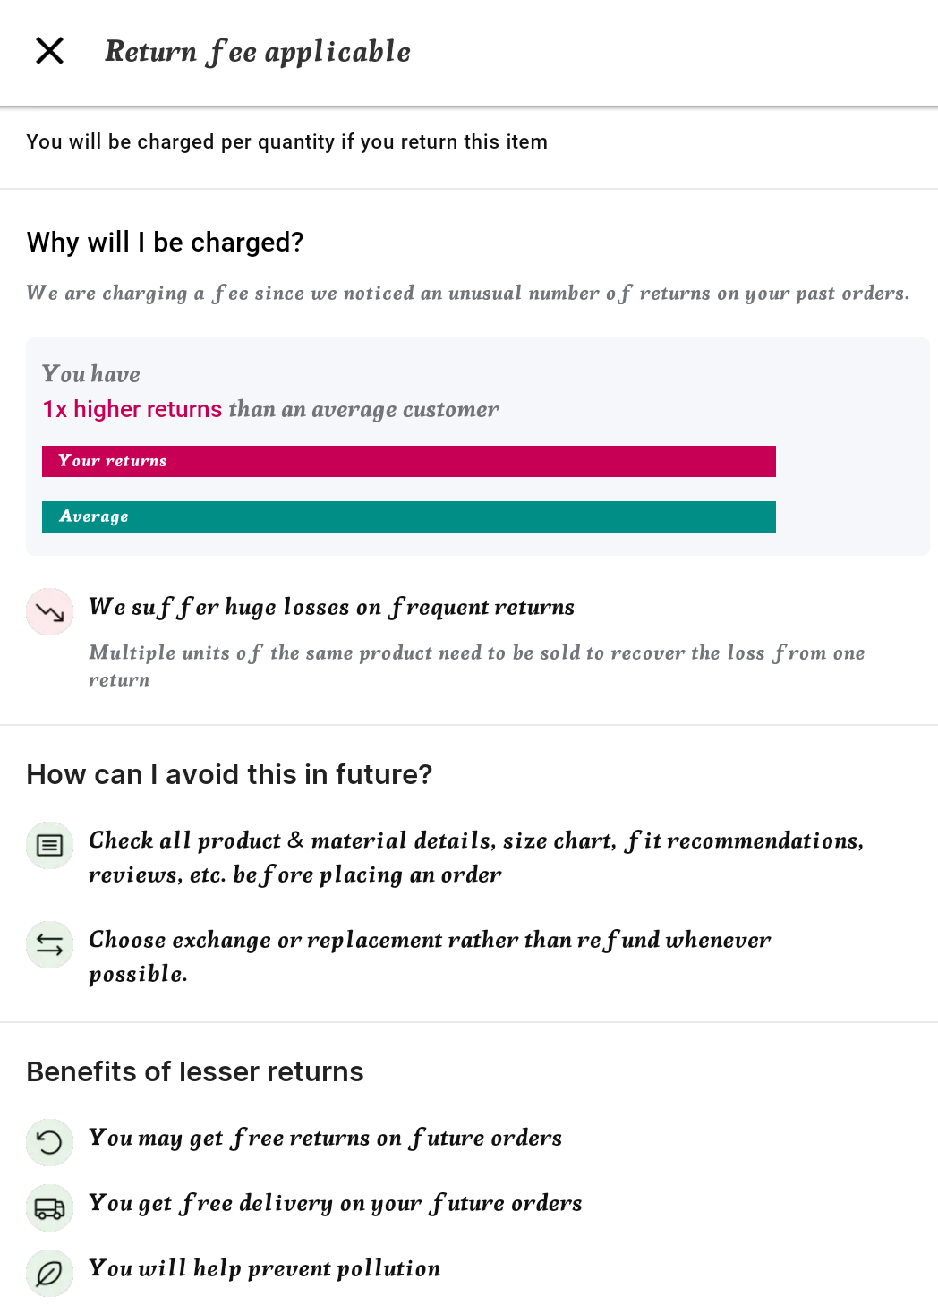Tap the exchange arrows icon
The image size is (938, 1305).
49,944
